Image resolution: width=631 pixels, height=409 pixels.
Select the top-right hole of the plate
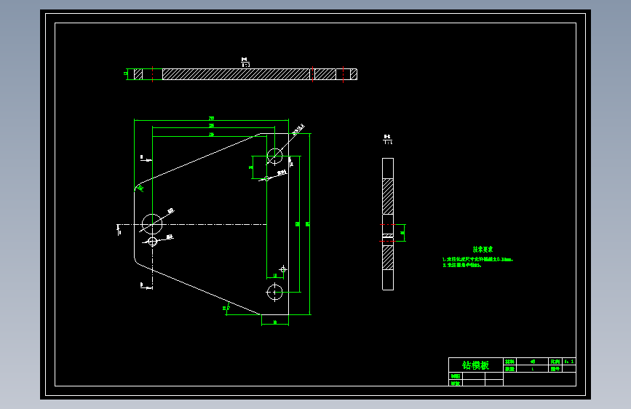click(275, 156)
